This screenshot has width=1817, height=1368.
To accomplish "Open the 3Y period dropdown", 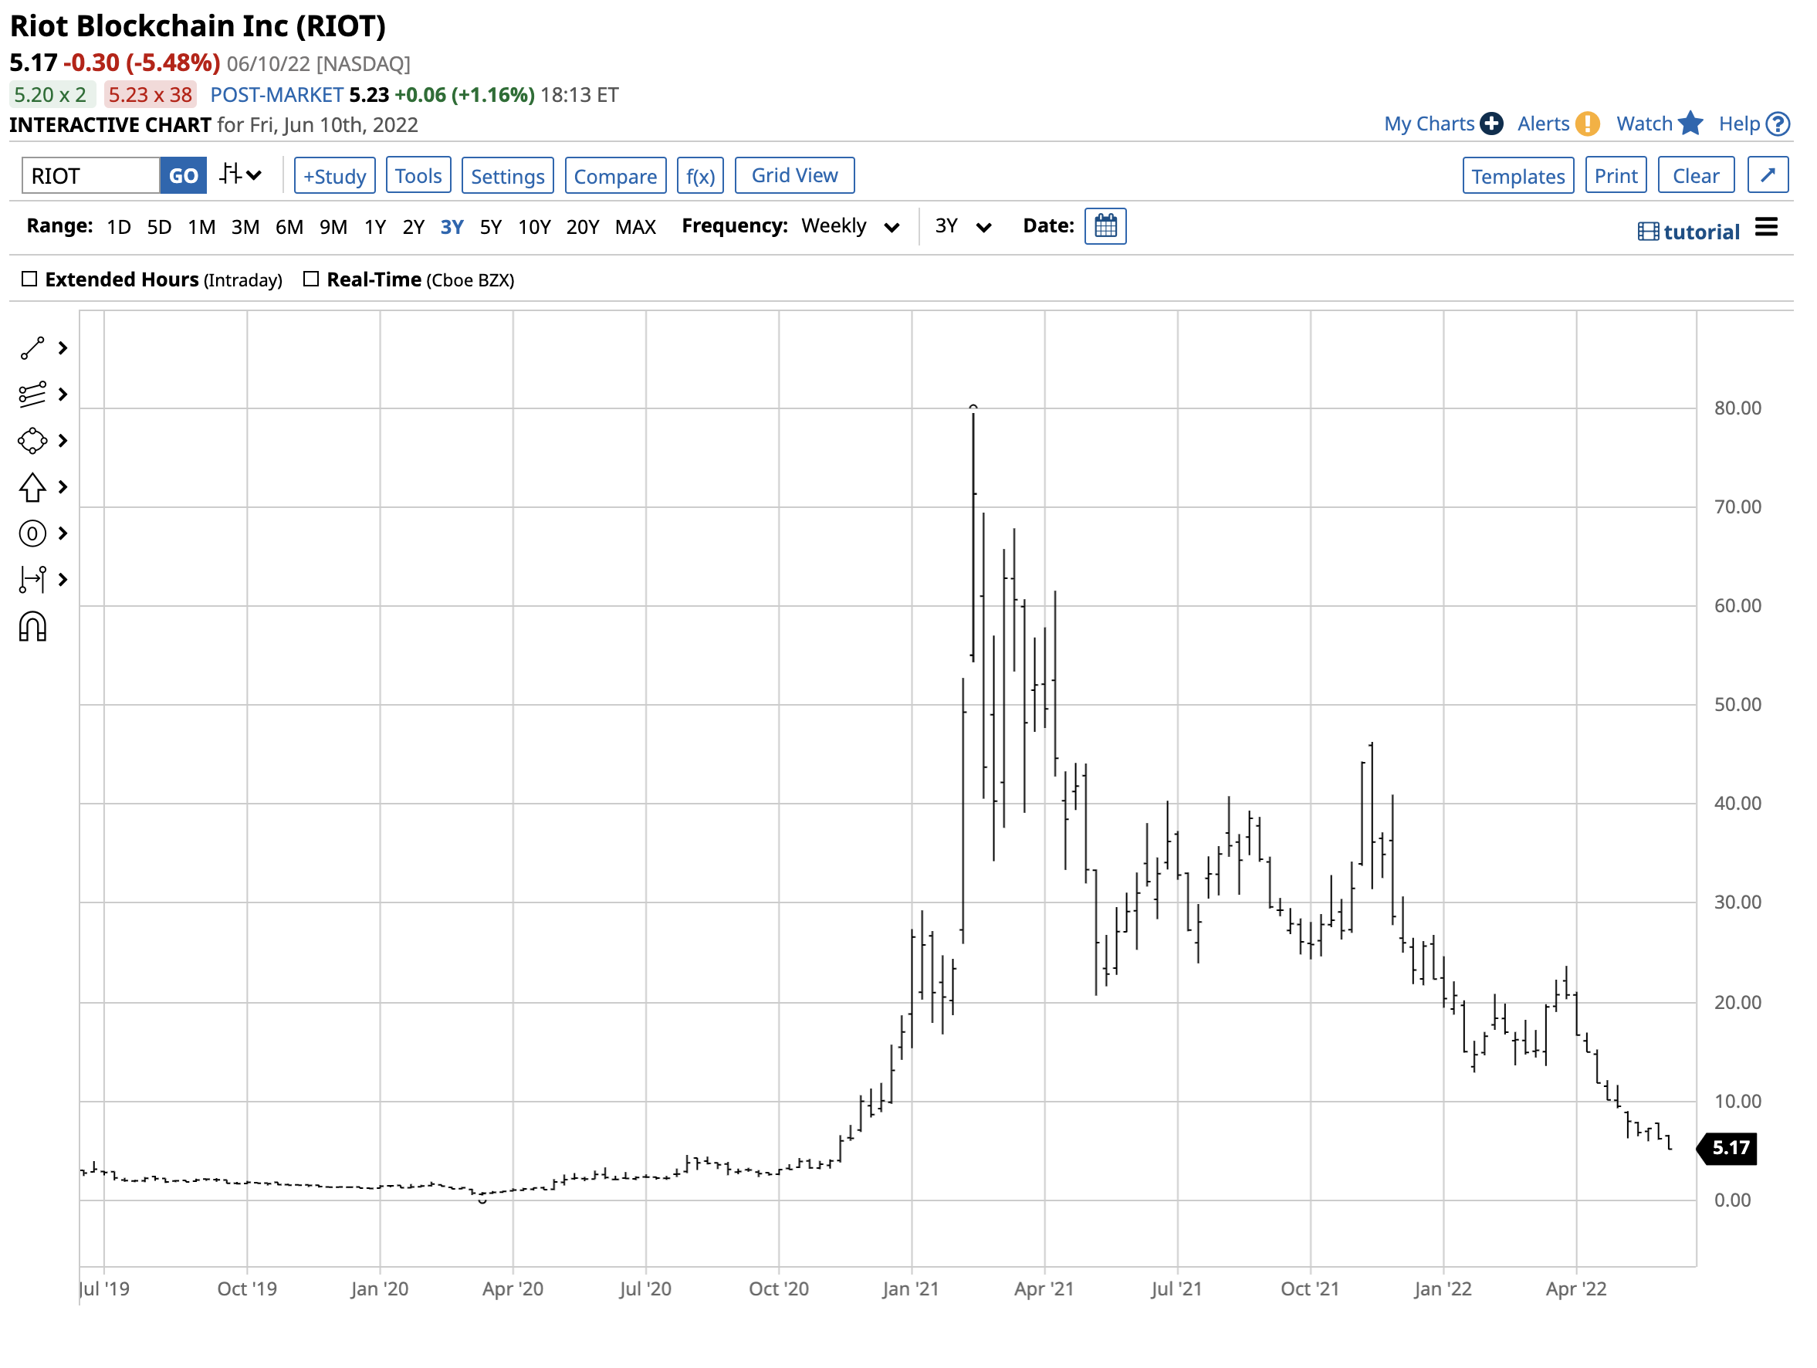I will pos(963,226).
